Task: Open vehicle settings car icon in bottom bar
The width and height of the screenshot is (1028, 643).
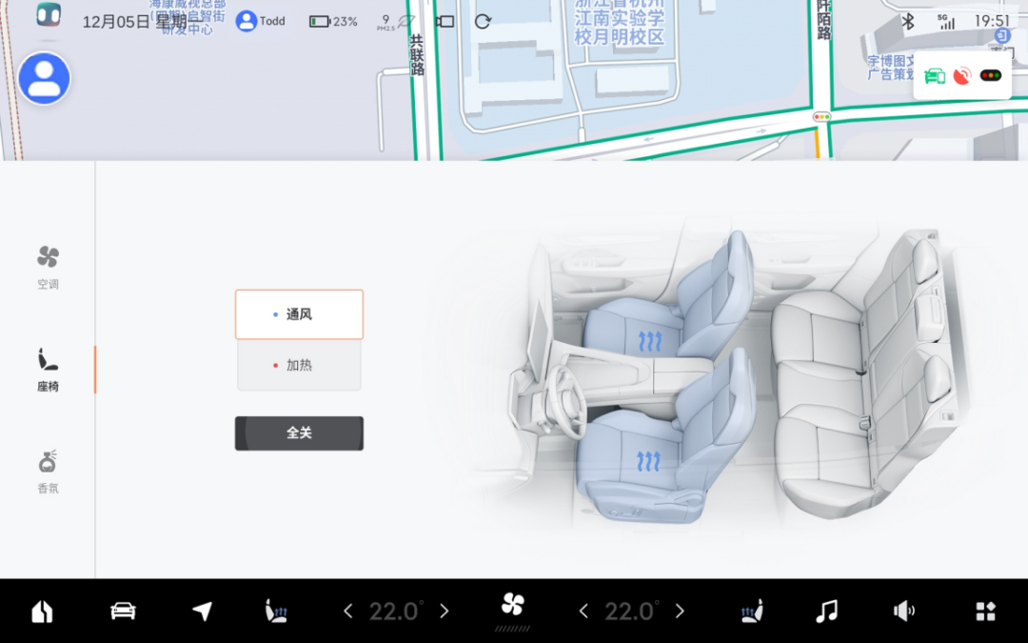Action: tap(123, 612)
